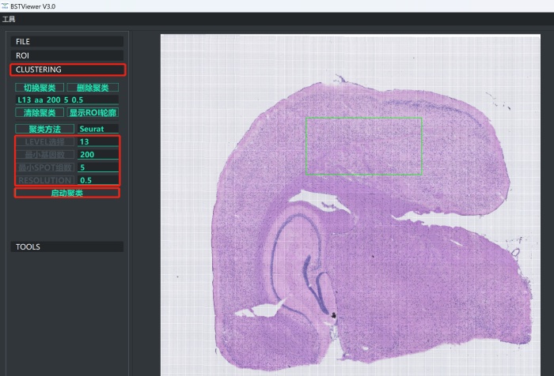Click the 切换聚类 button

pos(40,88)
